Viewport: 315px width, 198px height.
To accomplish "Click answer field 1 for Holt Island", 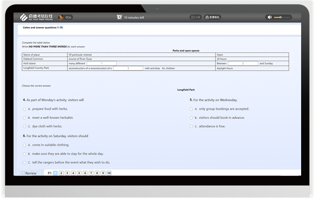I will point(102,63).
